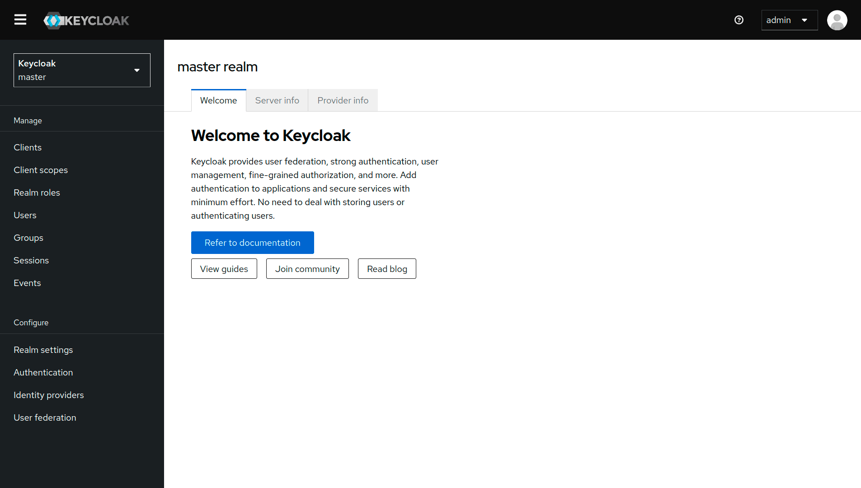This screenshot has height=488, width=861.
Task: Expand the Keycloak master realm selector
Action: click(x=82, y=70)
